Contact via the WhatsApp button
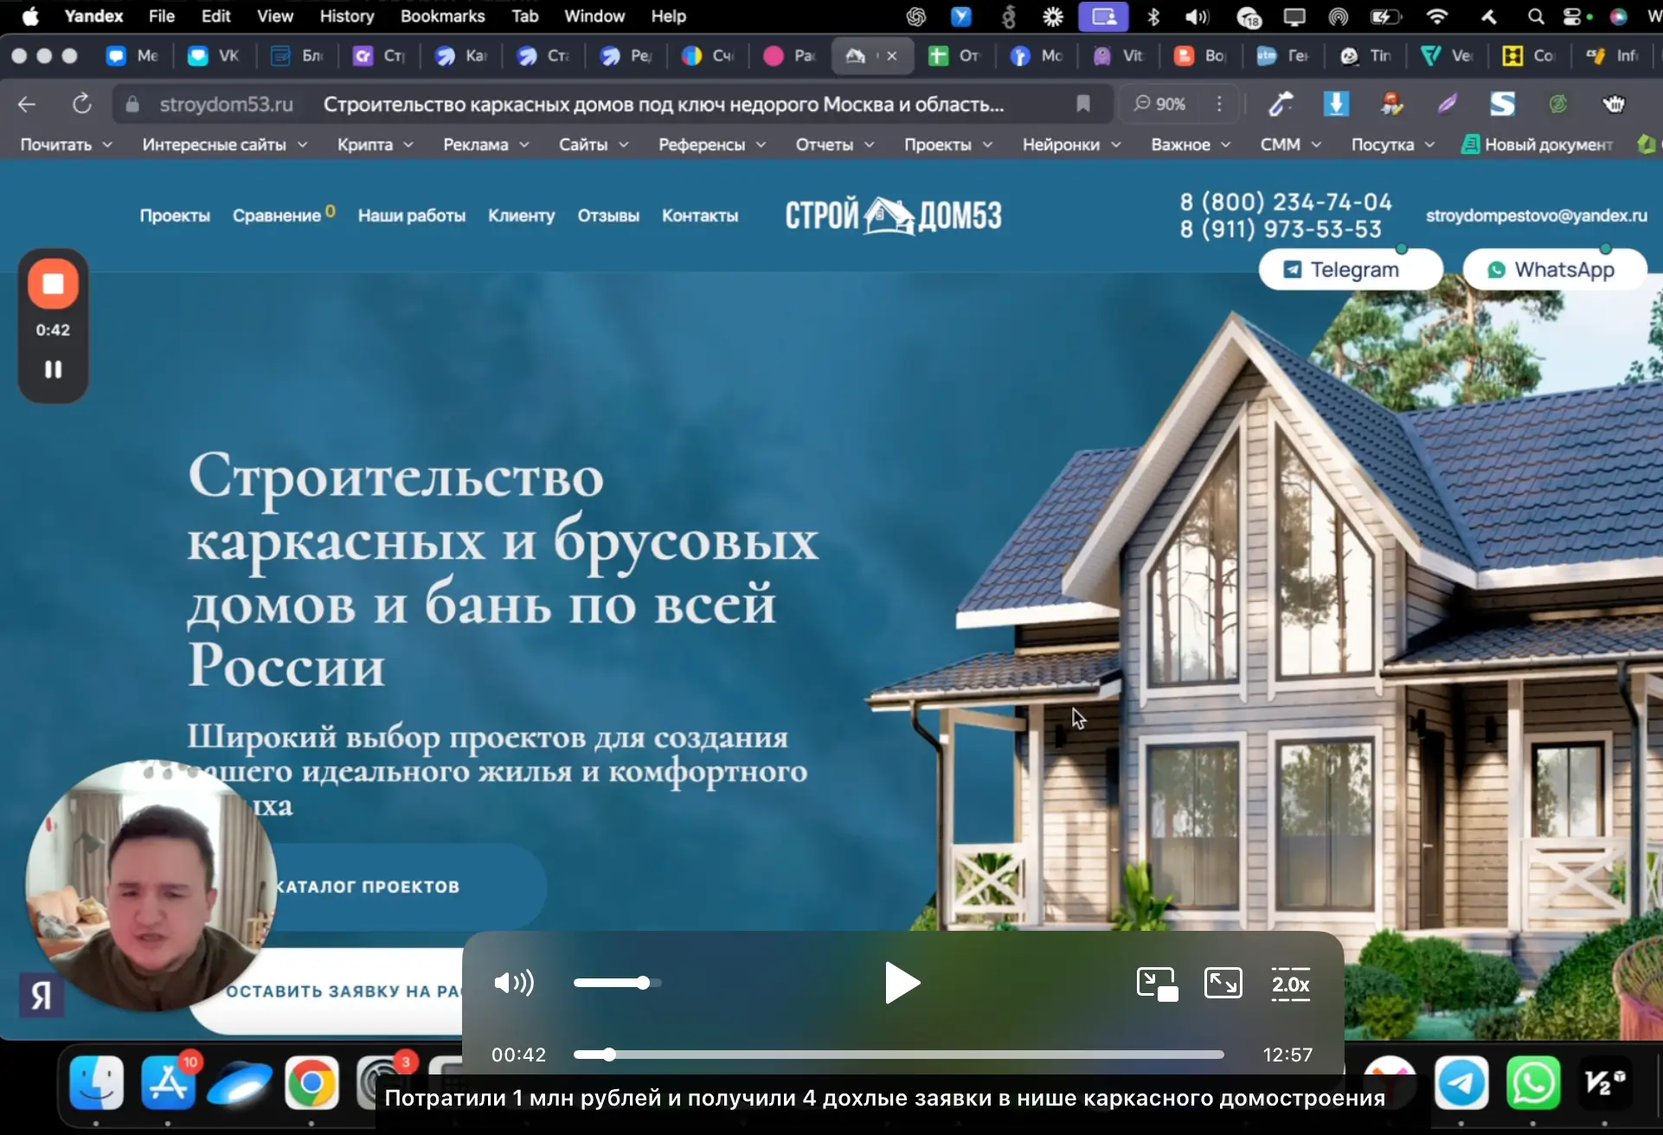This screenshot has height=1135, width=1663. tap(1554, 269)
